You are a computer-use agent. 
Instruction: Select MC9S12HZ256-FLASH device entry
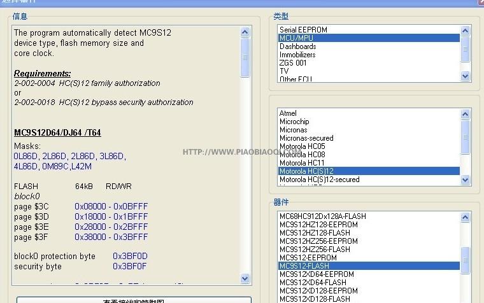click(x=315, y=250)
